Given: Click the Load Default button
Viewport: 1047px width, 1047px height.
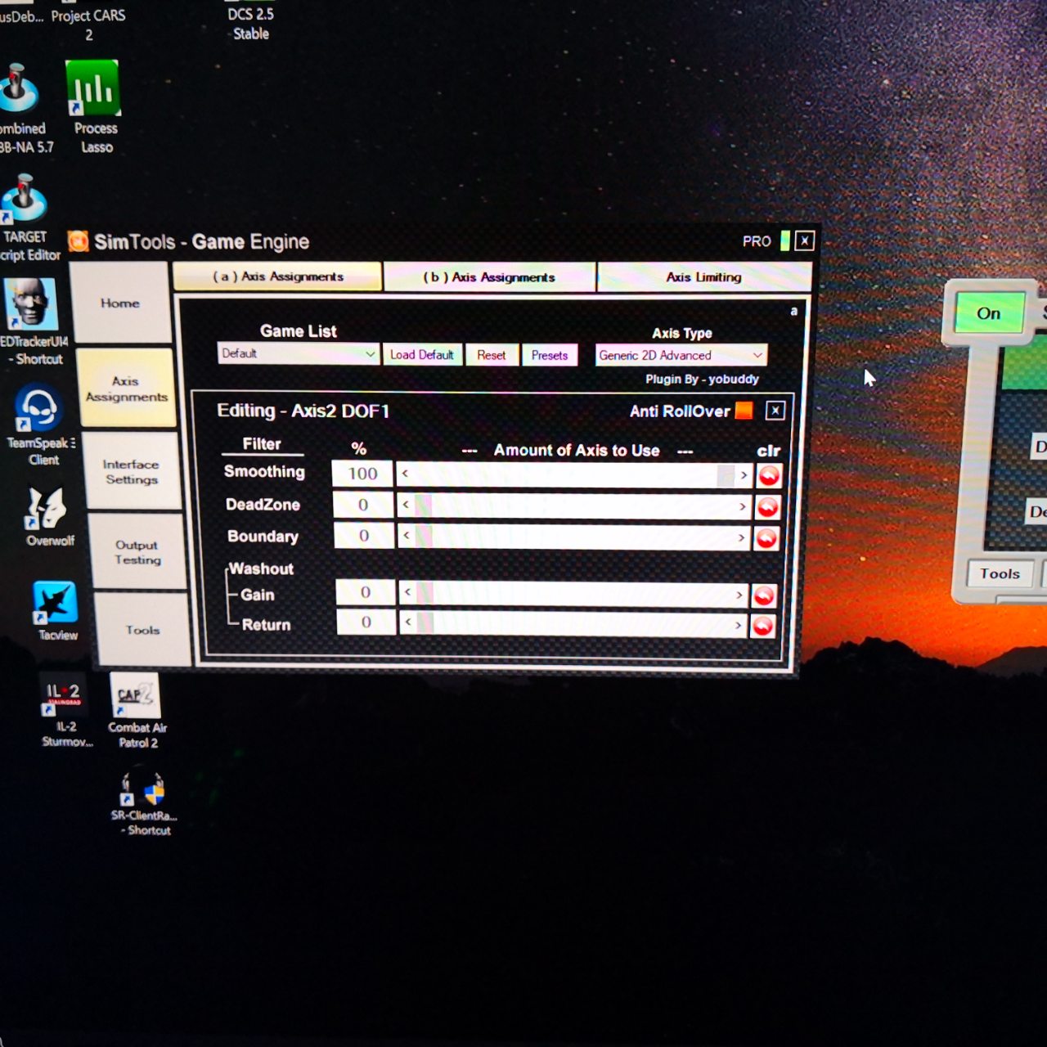Looking at the screenshot, I should [x=422, y=354].
